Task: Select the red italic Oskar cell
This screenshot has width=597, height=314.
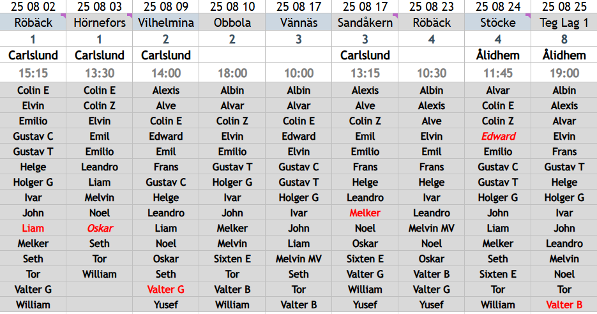Action: (x=100, y=228)
